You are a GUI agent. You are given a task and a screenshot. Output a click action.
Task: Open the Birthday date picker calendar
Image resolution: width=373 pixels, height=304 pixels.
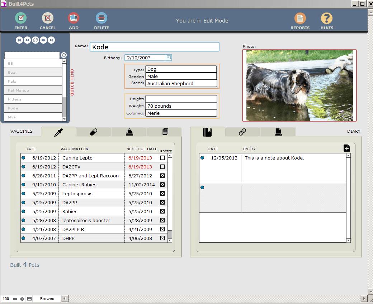click(x=169, y=57)
